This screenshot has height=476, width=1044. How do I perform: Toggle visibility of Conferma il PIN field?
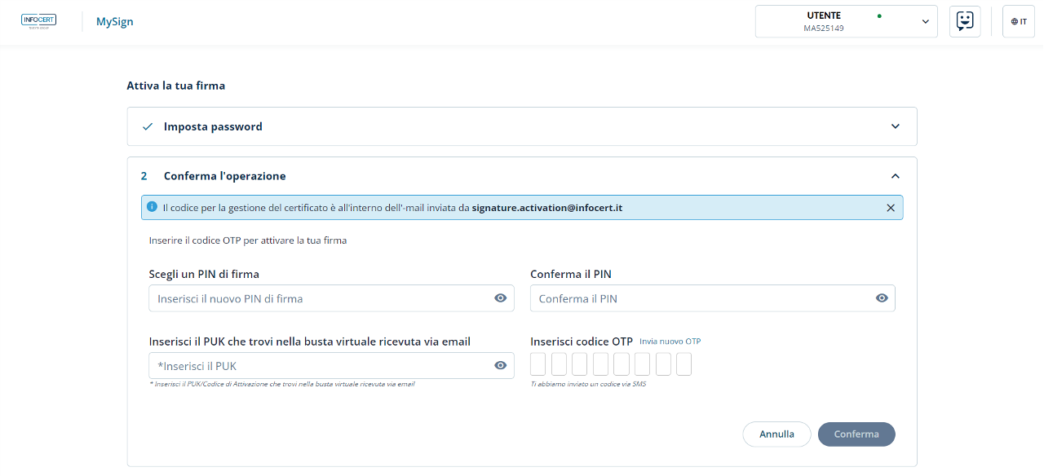click(882, 298)
